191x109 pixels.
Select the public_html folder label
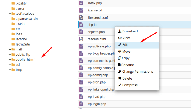coord(25,60)
